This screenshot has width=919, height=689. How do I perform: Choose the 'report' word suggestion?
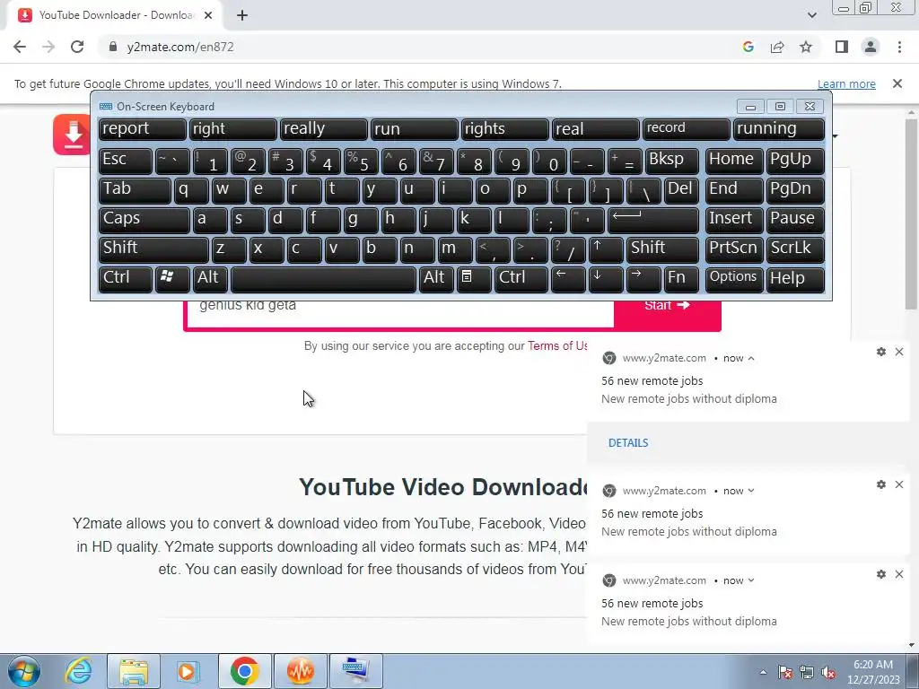coord(142,129)
